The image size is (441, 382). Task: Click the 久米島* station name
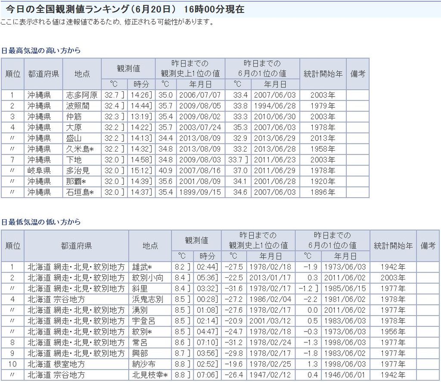[79, 149]
